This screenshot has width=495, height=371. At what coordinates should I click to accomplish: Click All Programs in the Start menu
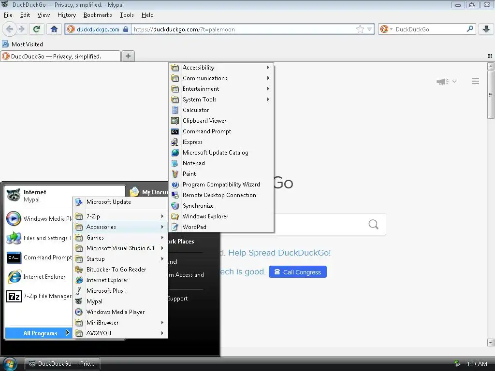39,333
